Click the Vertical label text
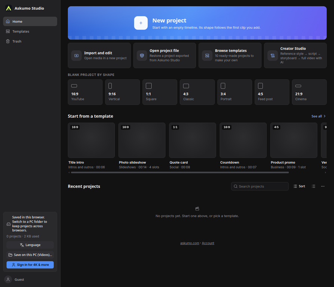Screen dimensions: 334x287 114,99
